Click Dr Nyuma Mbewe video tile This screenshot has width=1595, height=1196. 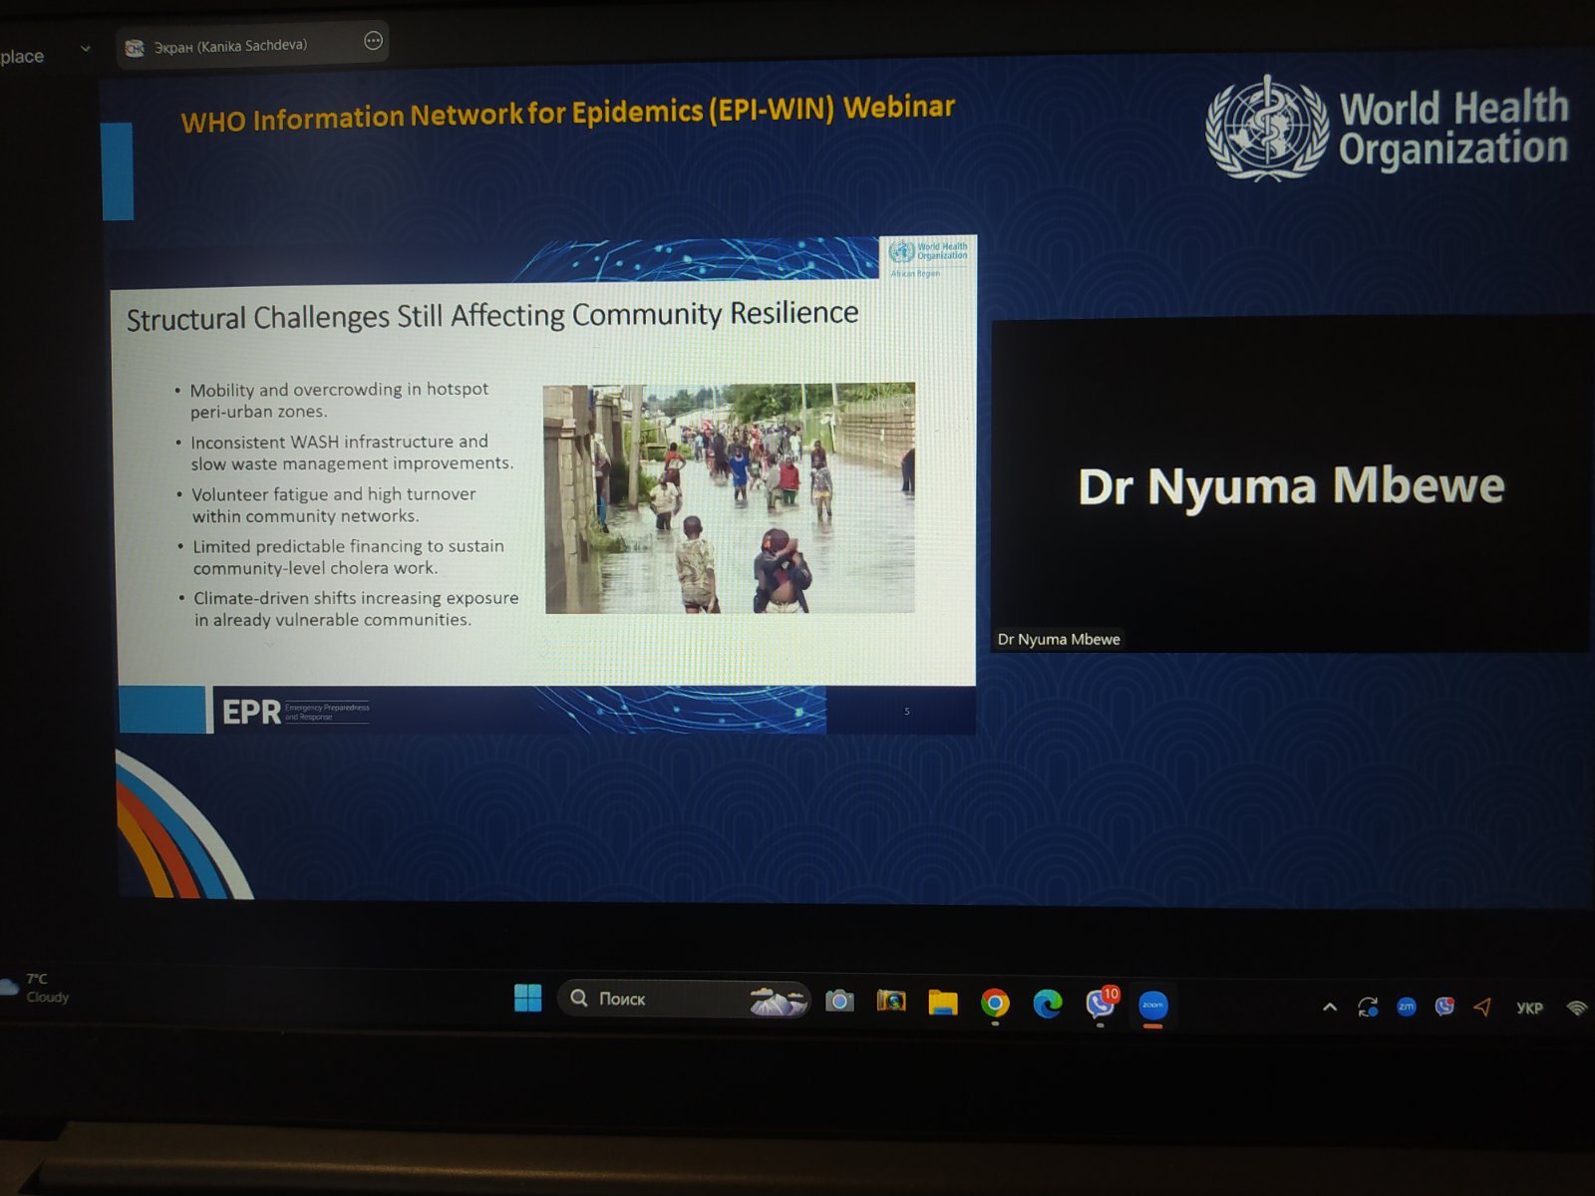click(x=1290, y=485)
